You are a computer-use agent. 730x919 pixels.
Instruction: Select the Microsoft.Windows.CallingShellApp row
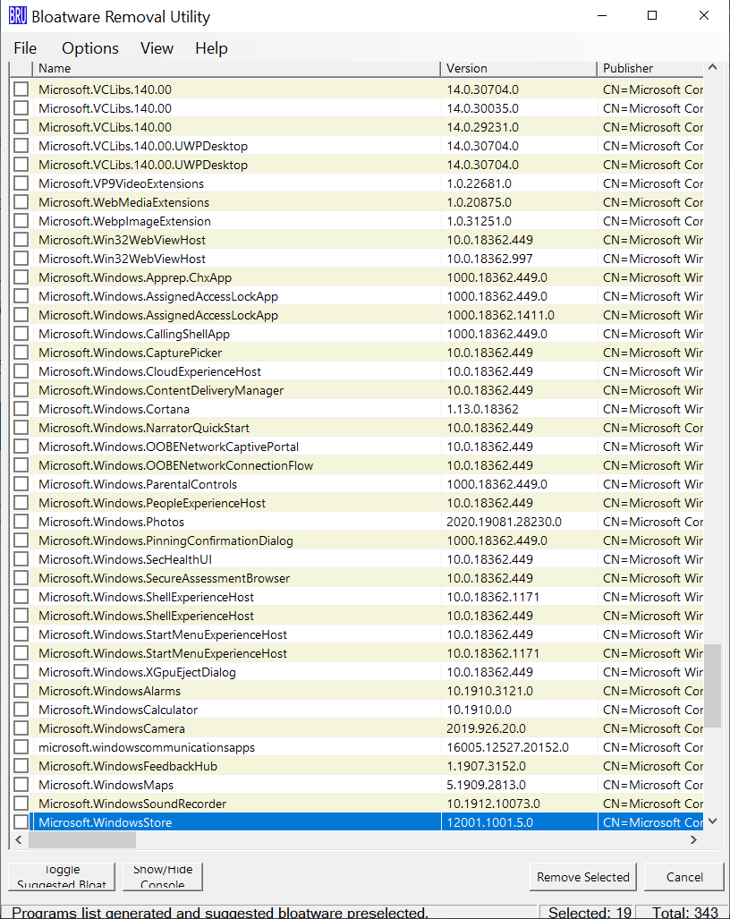pyautogui.click(x=357, y=334)
